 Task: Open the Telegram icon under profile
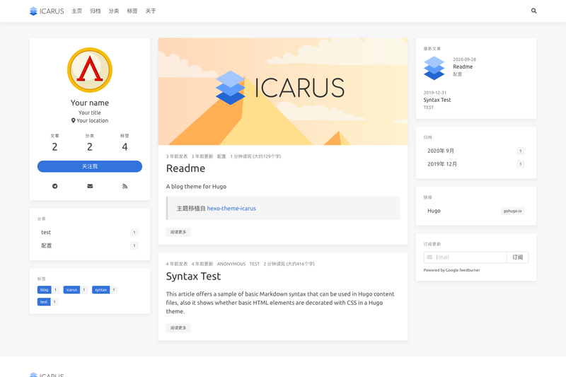55,186
